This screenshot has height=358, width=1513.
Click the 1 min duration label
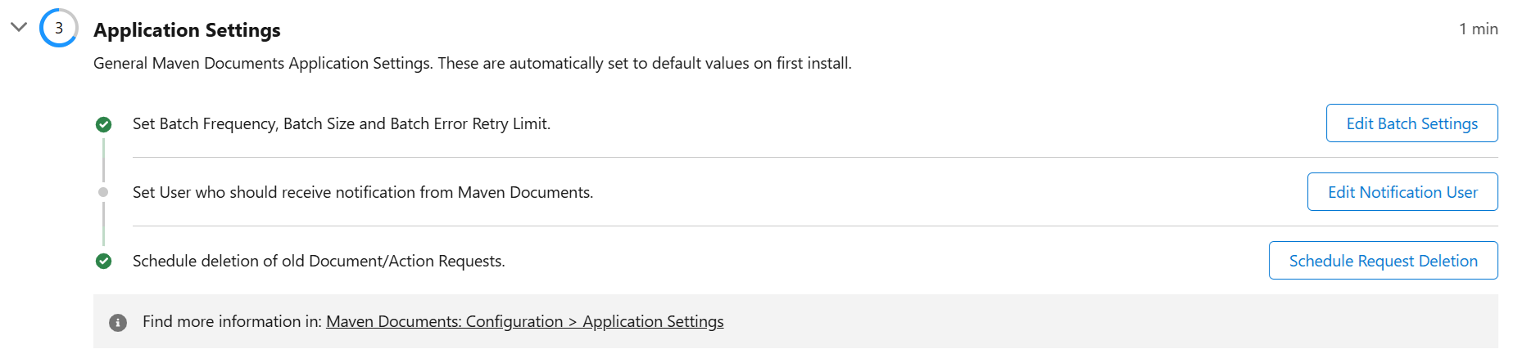[x=1479, y=29]
